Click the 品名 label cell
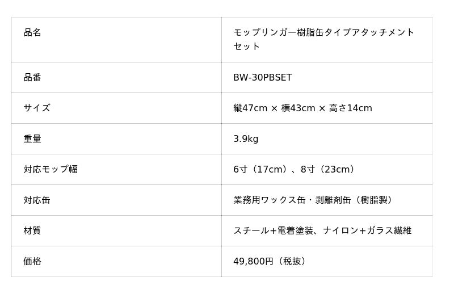 coord(32,33)
